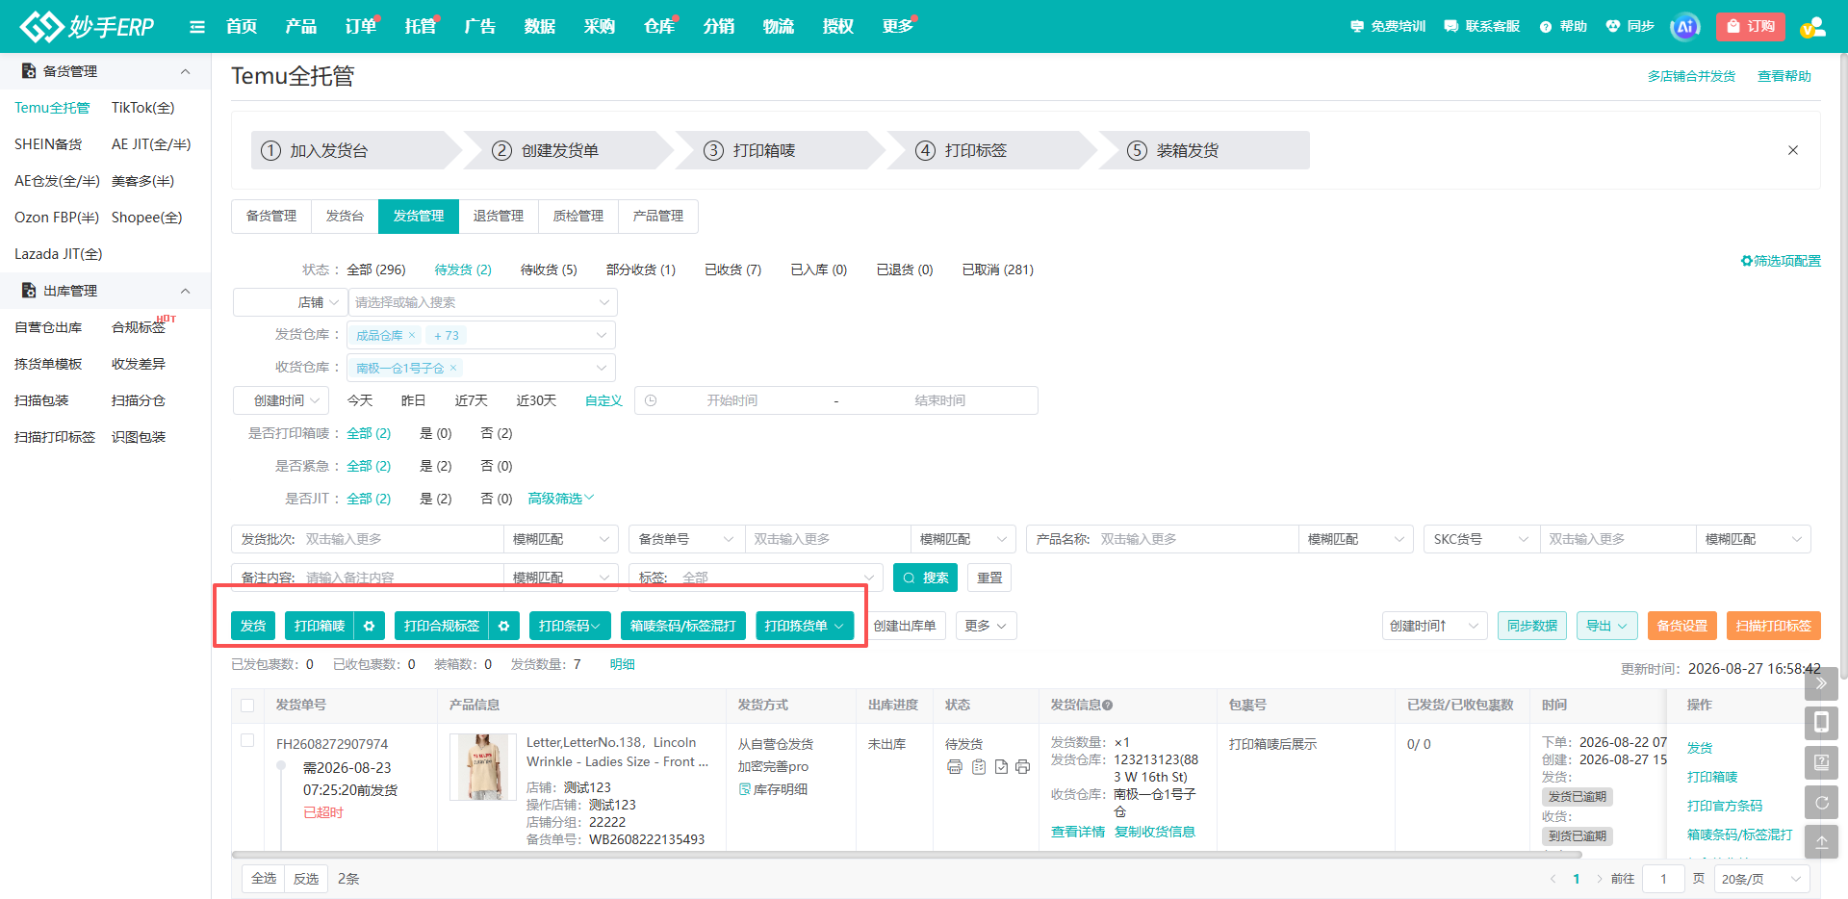This screenshot has width=1848, height=899.
Task: Switch to the 退货管理 tab
Action: pyautogui.click(x=499, y=216)
